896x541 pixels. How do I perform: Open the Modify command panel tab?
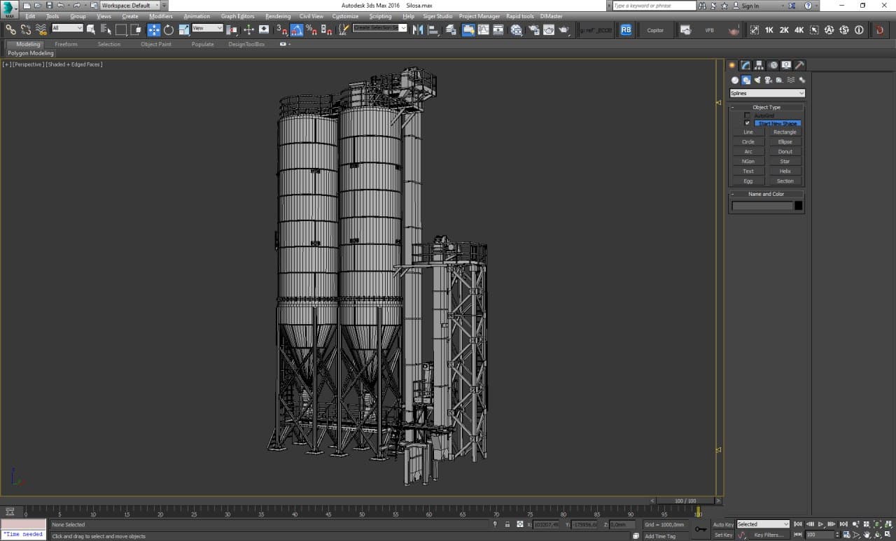pyautogui.click(x=746, y=65)
